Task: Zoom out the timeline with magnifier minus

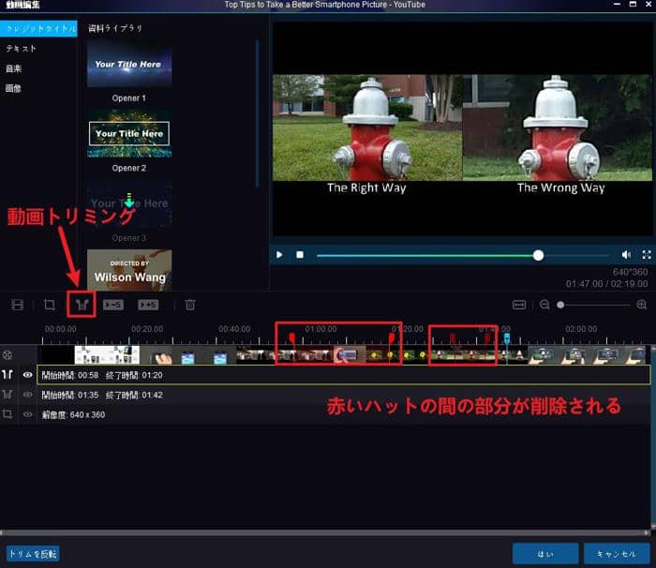Action: (544, 305)
